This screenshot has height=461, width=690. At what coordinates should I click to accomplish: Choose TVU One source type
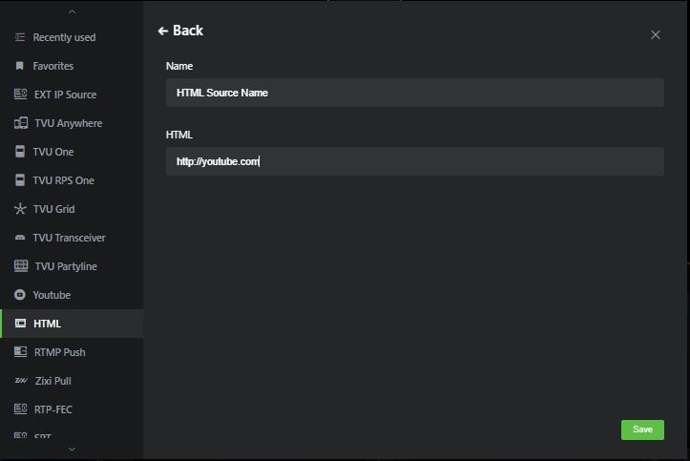(x=72, y=152)
